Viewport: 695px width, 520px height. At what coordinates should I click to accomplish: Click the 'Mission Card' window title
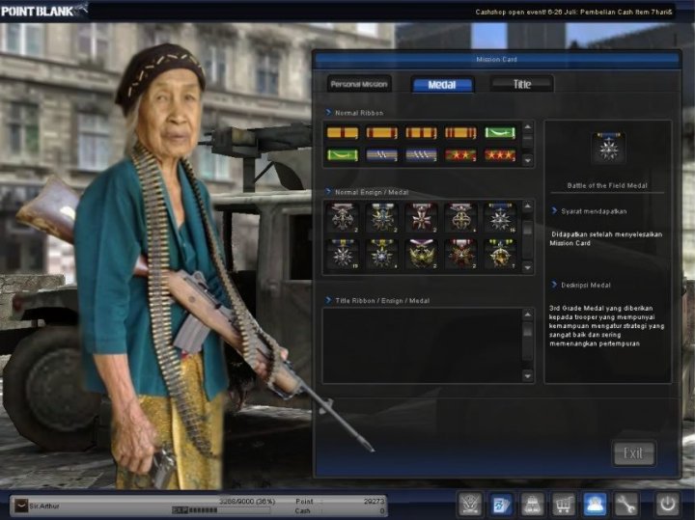[x=496, y=60]
